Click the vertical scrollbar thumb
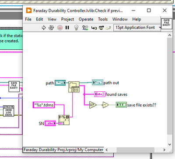 [169, 86]
